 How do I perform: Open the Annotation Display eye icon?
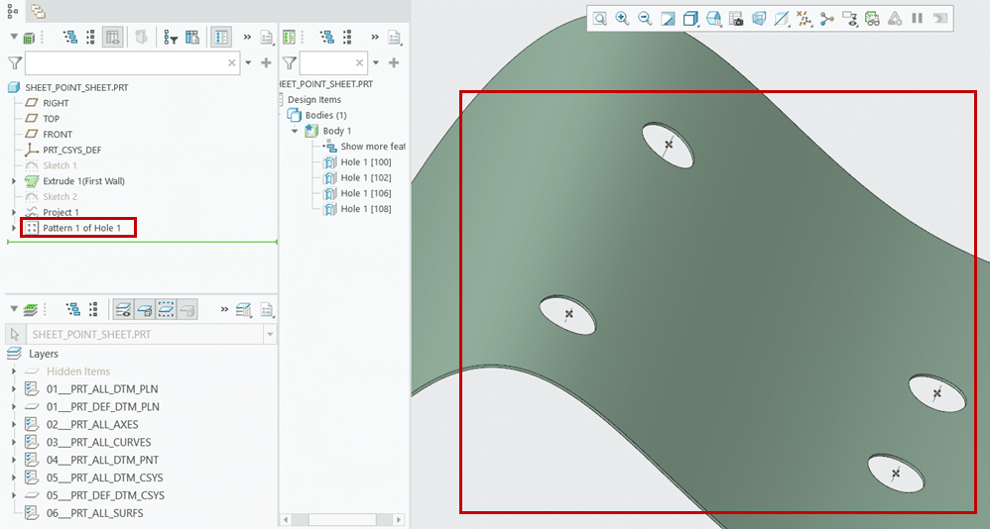[x=849, y=18]
